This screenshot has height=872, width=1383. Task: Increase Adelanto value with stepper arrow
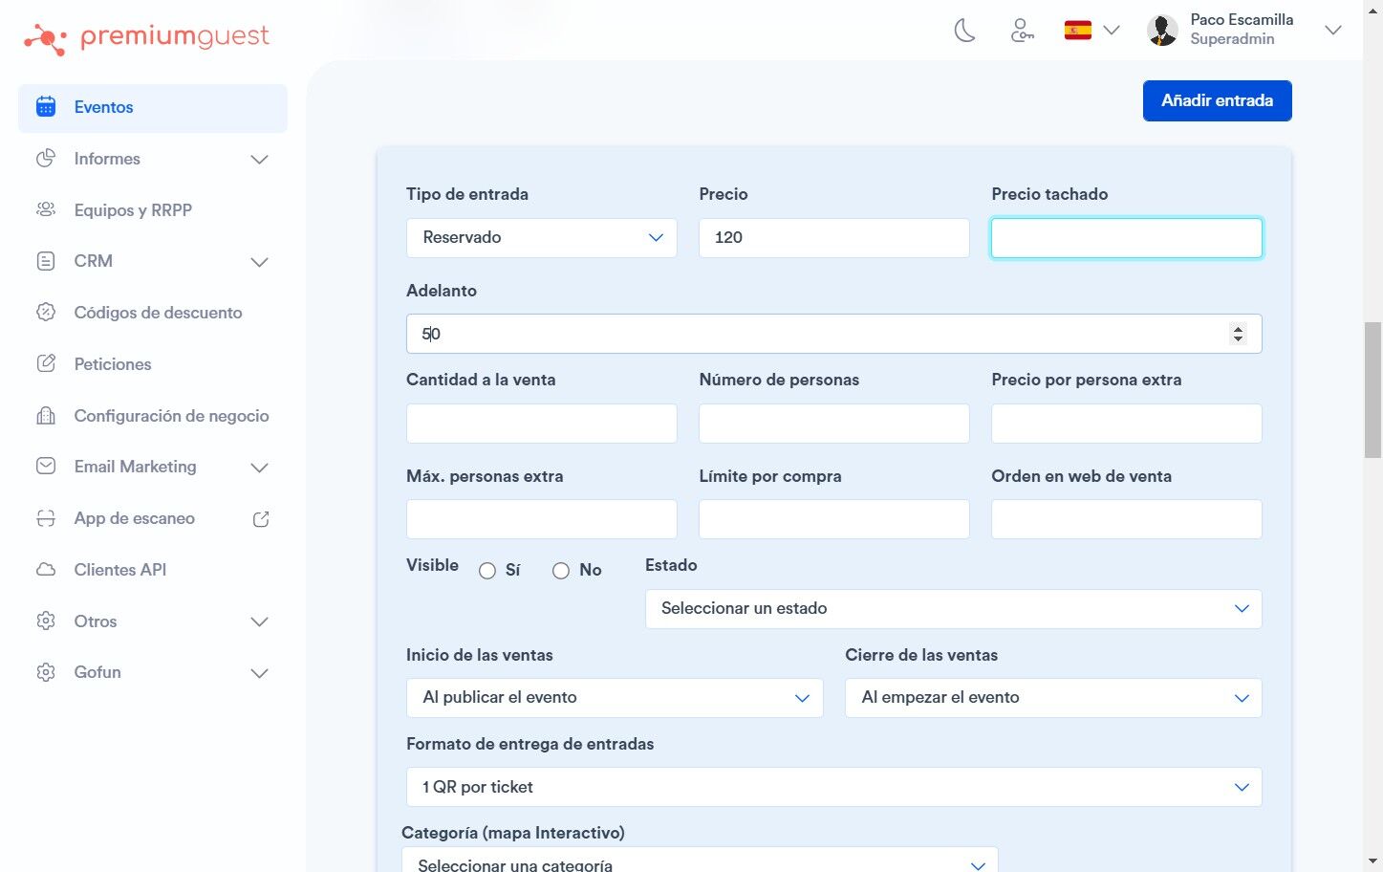(1239, 328)
